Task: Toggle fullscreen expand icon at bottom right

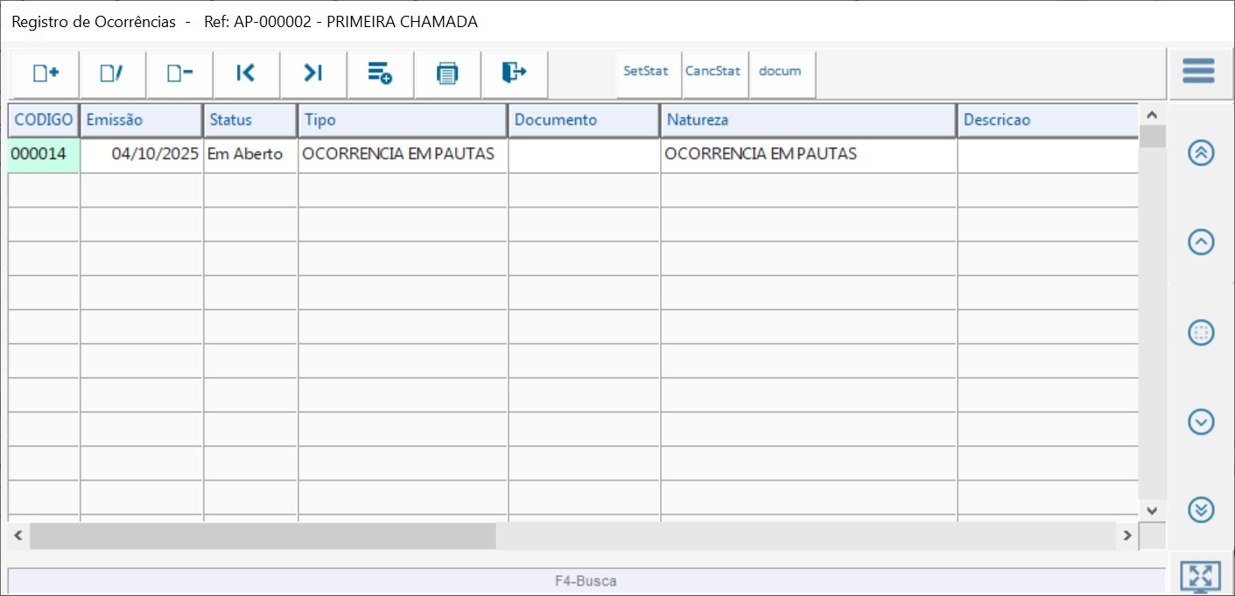Action: [1200, 577]
